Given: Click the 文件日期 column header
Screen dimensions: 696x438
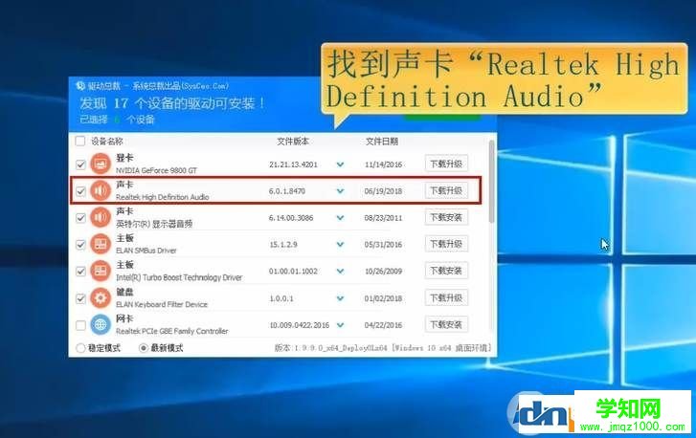Looking at the screenshot, I should coord(382,142).
